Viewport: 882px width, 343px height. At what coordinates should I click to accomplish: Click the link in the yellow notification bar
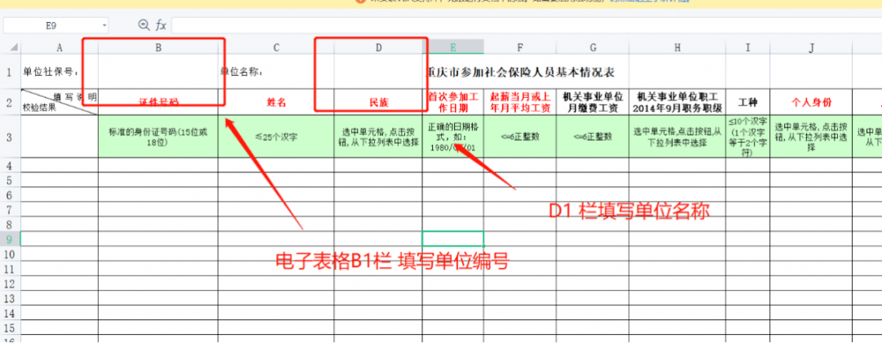pos(649,3)
